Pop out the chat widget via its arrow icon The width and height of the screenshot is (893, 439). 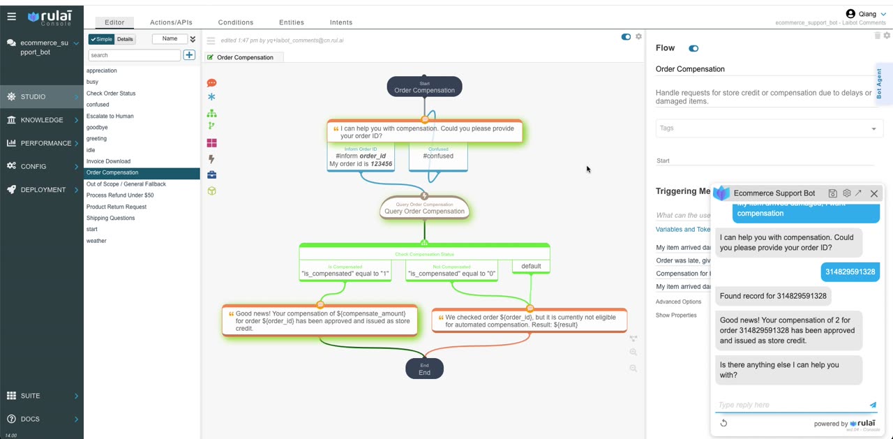click(859, 193)
